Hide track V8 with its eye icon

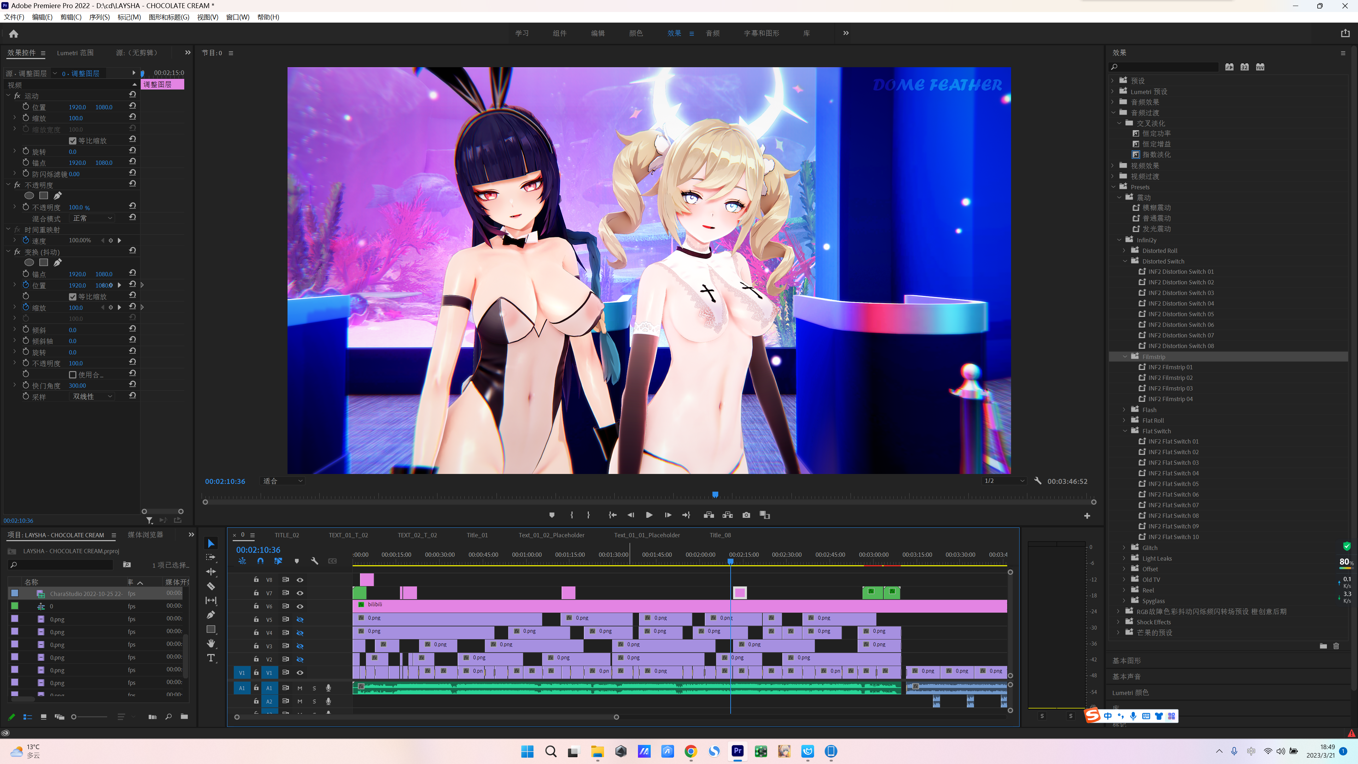pos(300,579)
